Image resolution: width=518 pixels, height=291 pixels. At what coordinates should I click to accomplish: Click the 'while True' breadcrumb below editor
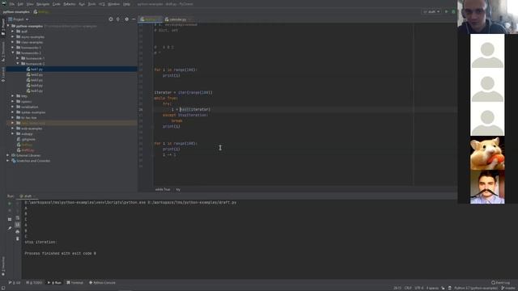163,189
